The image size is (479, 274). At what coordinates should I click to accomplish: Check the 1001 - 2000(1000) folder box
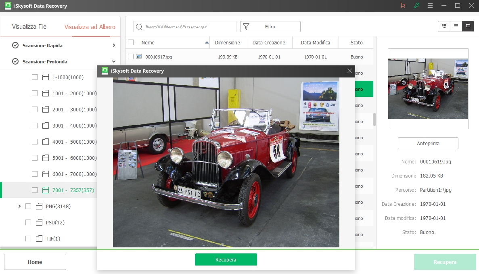[35, 93]
